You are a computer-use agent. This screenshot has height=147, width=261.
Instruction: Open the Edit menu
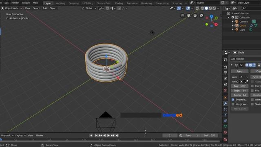[7, 3]
